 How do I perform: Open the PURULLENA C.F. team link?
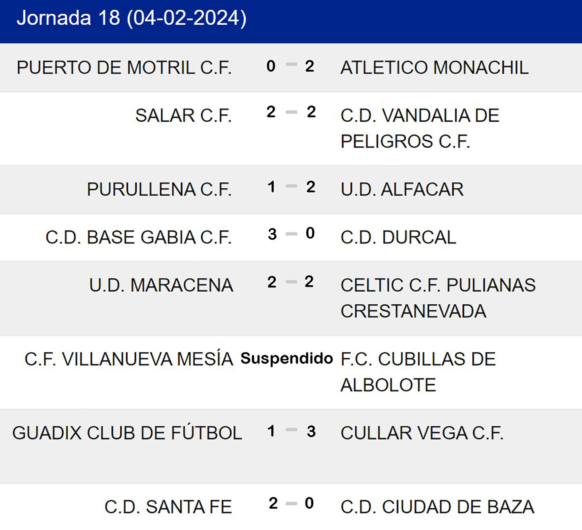(x=159, y=189)
